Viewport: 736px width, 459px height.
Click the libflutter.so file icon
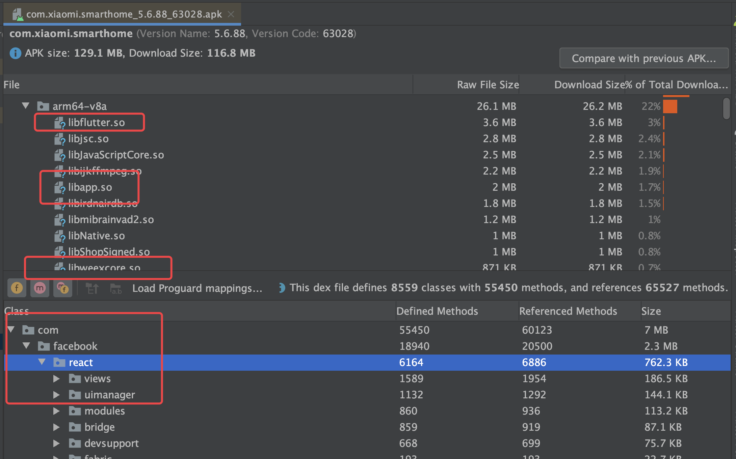coord(60,123)
